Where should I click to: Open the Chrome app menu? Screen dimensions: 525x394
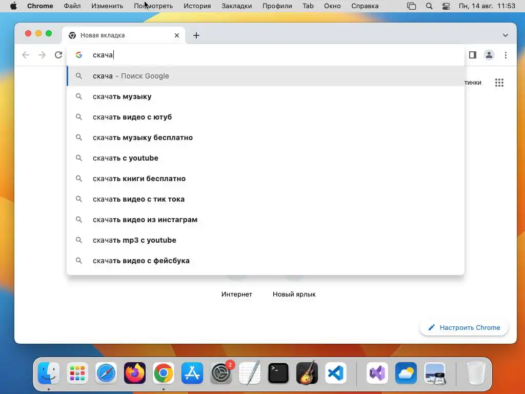tap(40, 6)
